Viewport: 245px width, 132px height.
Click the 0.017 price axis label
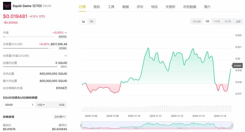point(239,94)
